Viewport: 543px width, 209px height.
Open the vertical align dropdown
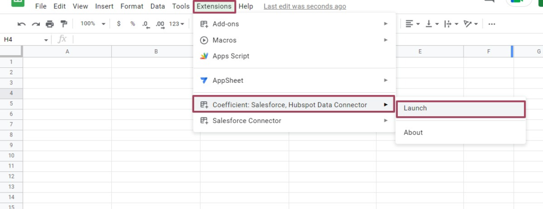coord(432,24)
